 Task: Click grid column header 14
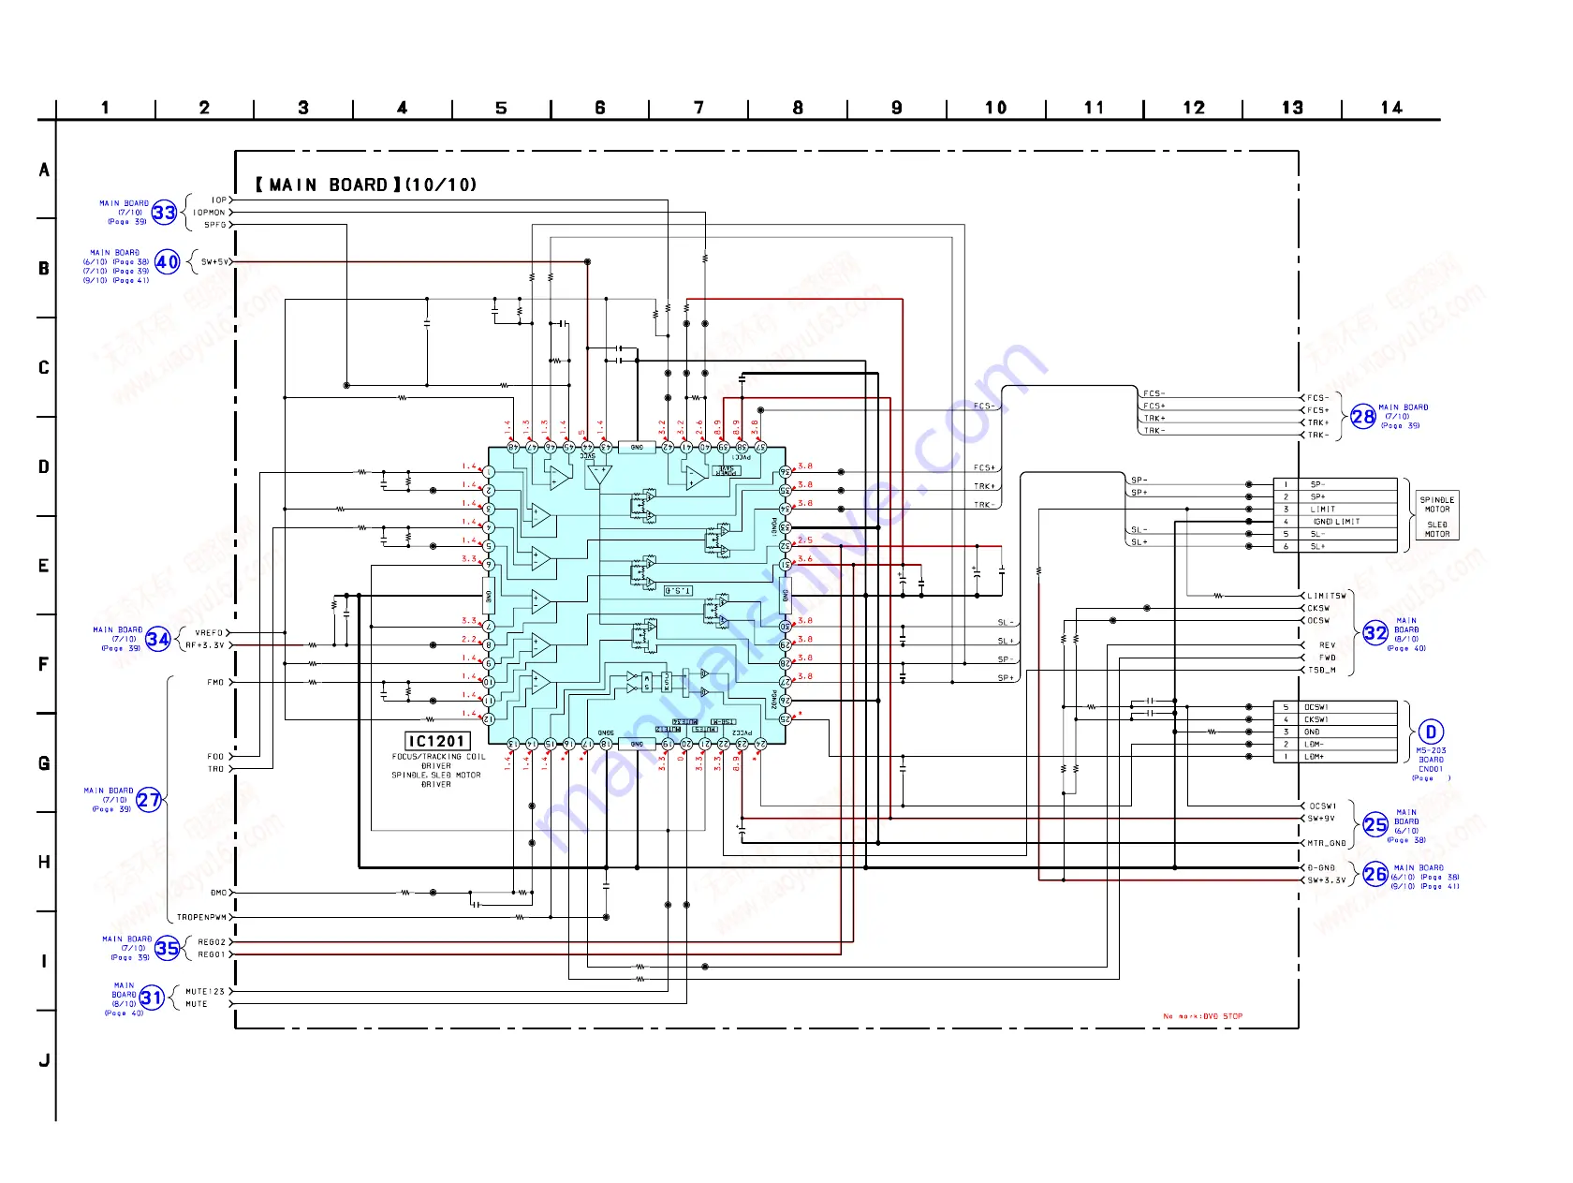pyautogui.click(x=1391, y=108)
